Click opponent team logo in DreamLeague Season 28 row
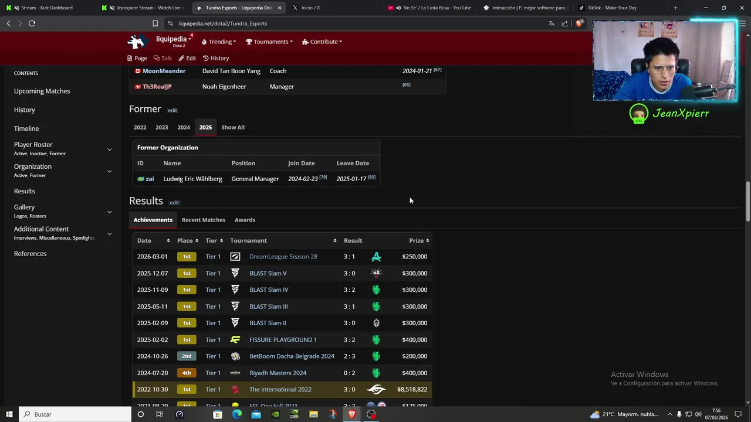Image resolution: width=751 pixels, height=422 pixels. (376, 257)
